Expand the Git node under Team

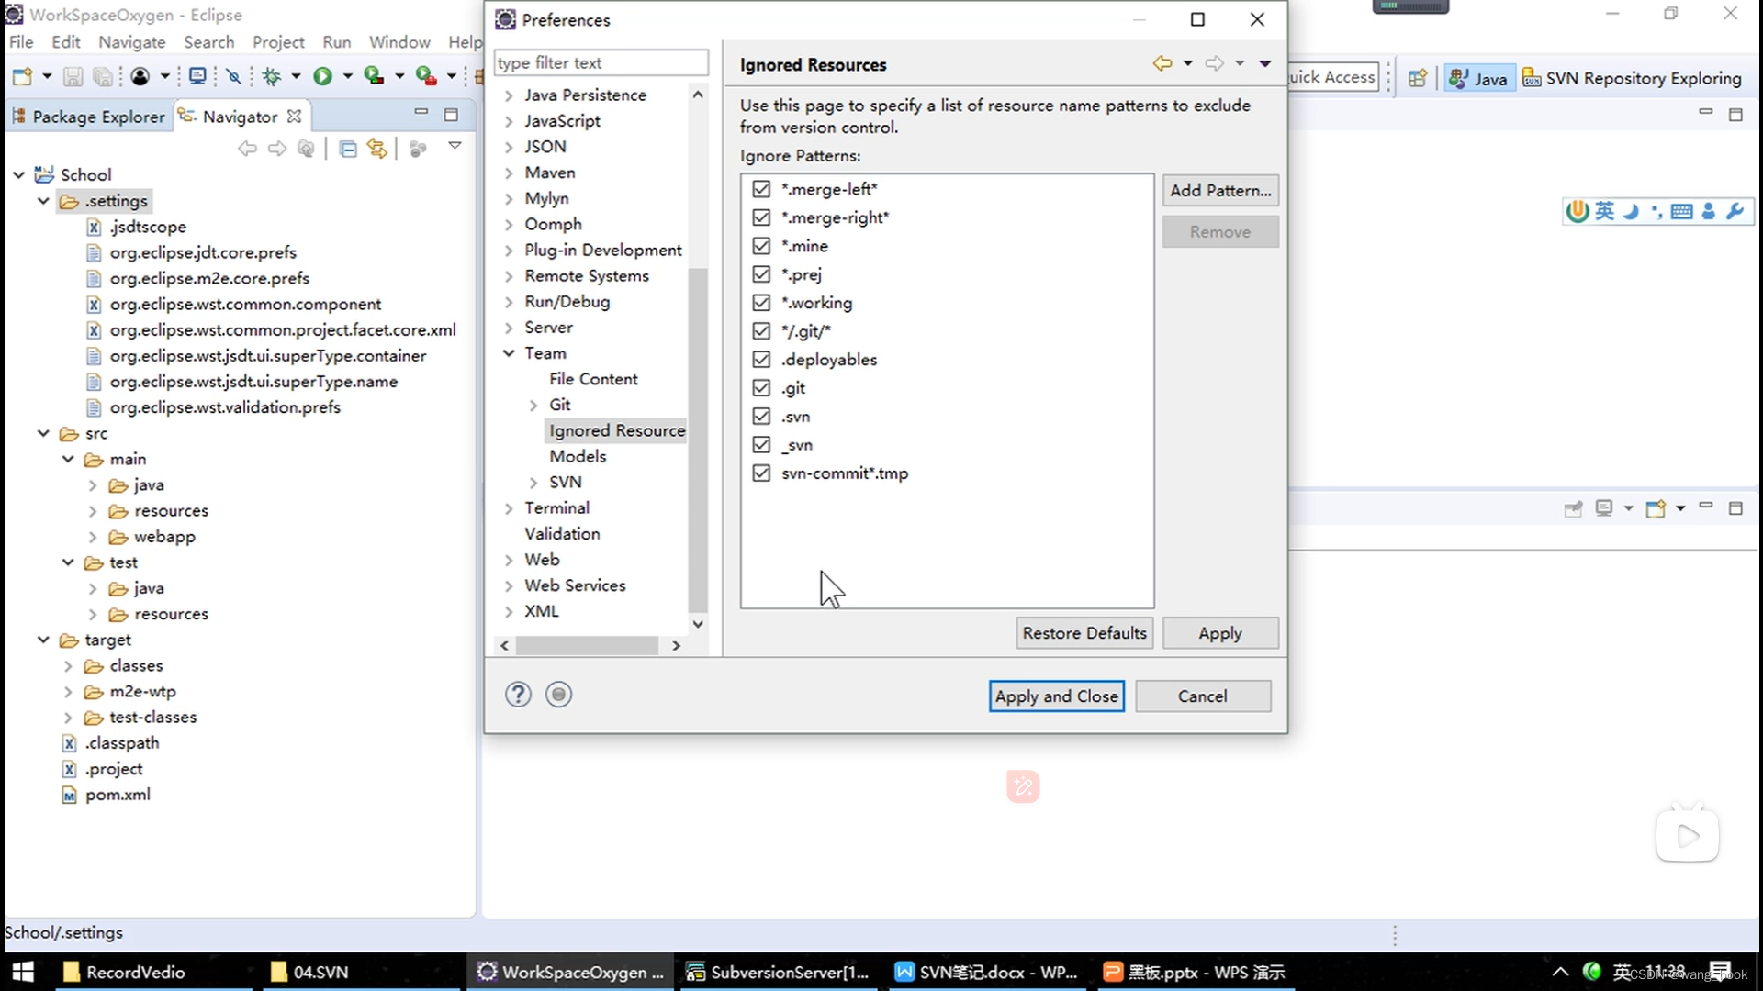pyautogui.click(x=533, y=405)
